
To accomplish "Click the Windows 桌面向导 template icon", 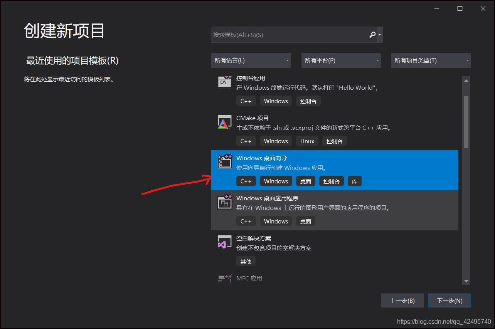I will [x=225, y=161].
